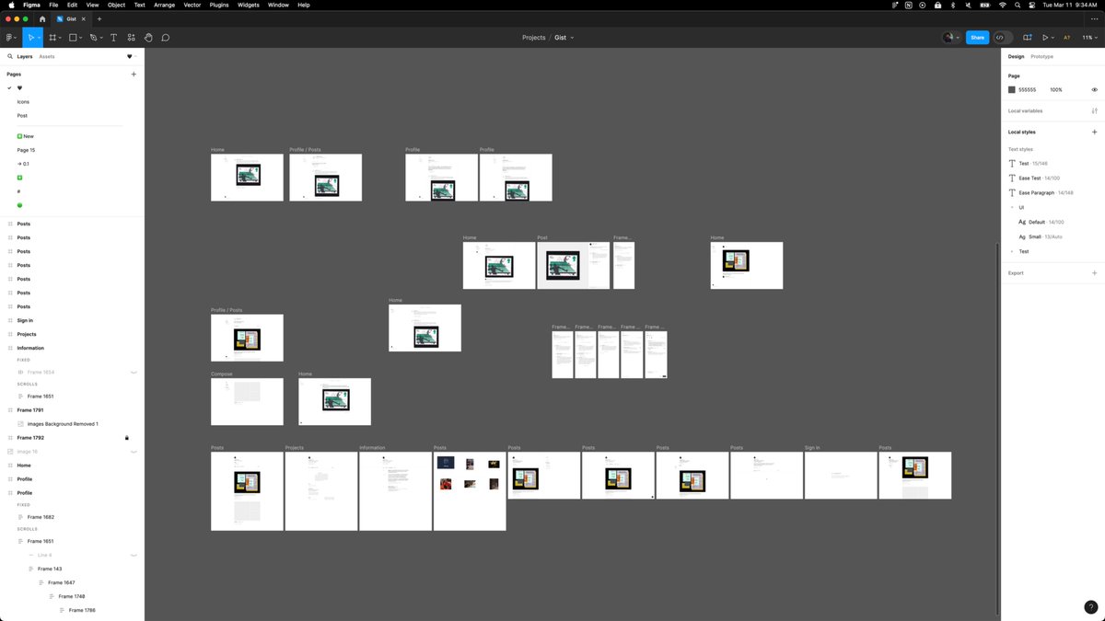Click the page background color swatch

[1012, 89]
